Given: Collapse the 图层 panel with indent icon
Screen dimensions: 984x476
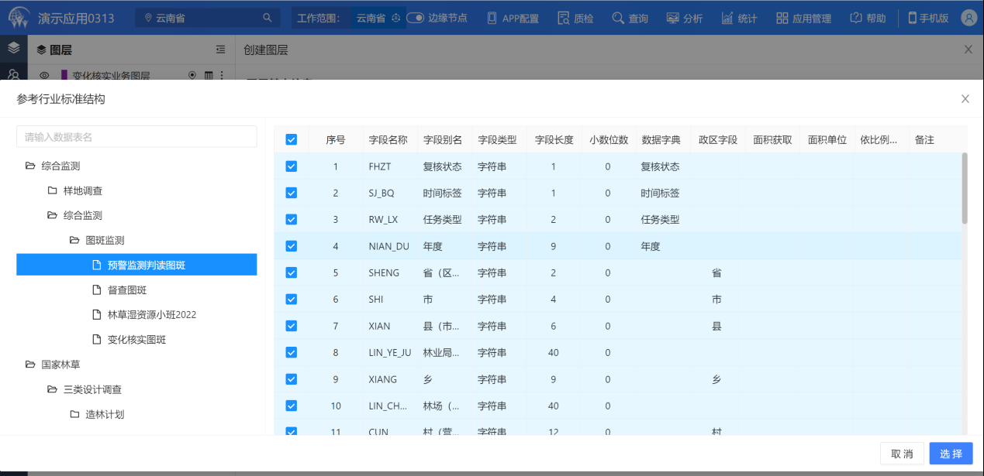Looking at the screenshot, I should (x=221, y=50).
